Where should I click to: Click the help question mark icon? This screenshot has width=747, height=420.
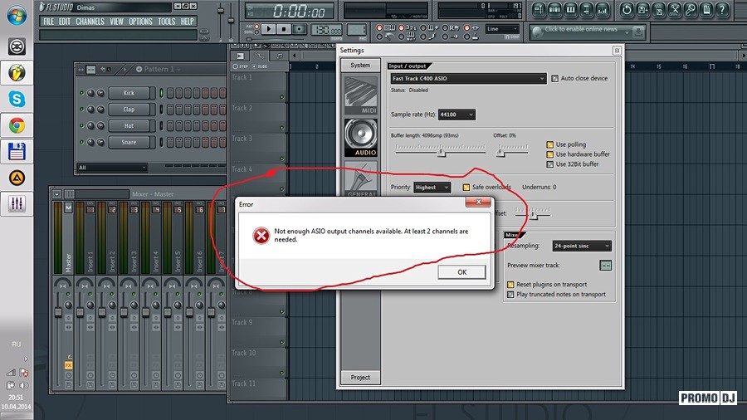723,9
